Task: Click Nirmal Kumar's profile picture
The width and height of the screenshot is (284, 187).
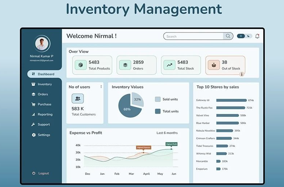Action: click(x=42, y=43)
